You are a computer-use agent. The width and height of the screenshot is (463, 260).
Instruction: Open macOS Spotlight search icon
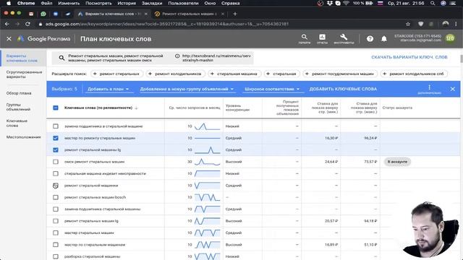click(x=433, y=3)
